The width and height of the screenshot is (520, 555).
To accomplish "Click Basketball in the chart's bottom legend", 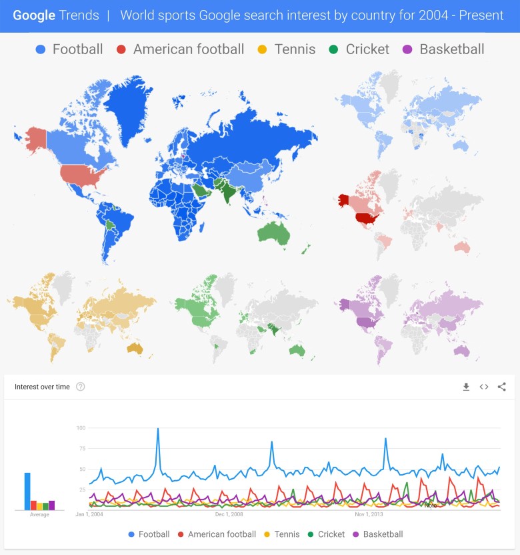I will point(377,534).
